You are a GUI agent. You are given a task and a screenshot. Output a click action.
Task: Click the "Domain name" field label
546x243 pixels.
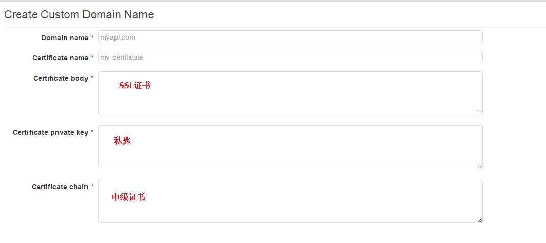65,38
